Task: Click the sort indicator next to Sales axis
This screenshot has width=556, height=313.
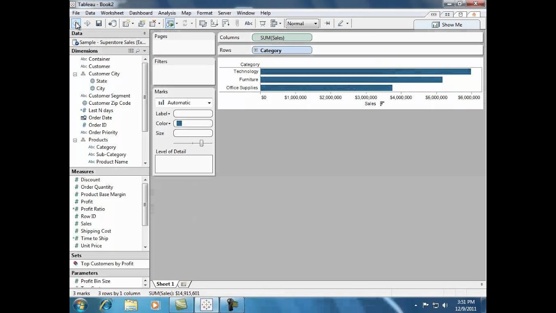Action: pos(382,103)
